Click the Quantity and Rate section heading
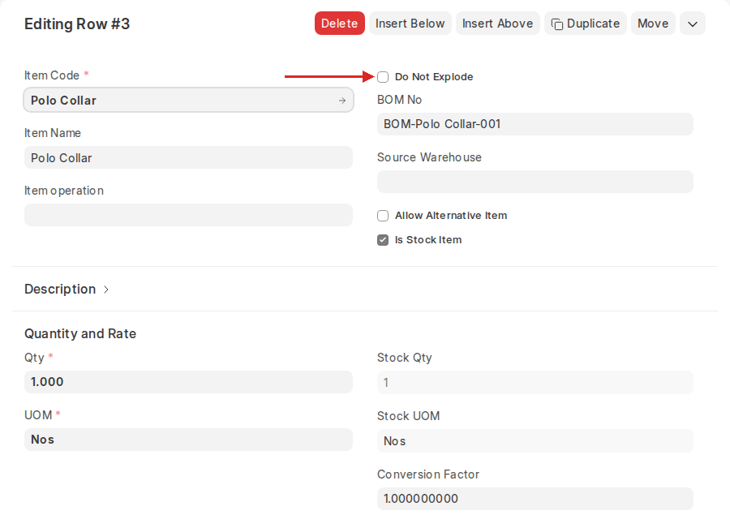The image size is (730, 515). (x=80, y=333)
